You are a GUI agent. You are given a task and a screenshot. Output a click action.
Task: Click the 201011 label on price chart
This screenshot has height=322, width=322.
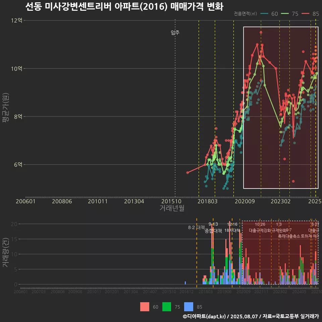point(98,201)
